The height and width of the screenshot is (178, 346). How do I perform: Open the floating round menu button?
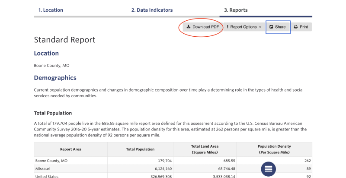click(x=268, y=168)
